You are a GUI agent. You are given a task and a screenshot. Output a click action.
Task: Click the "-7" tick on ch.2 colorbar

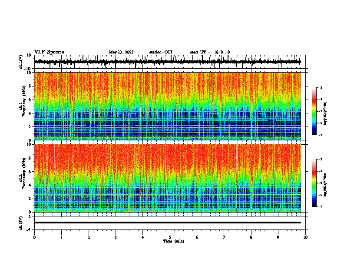(x=321, y=207)
